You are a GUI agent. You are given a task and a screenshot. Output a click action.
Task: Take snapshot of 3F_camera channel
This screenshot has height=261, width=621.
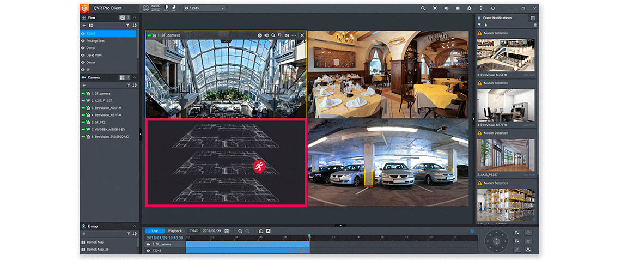(287, 35)
